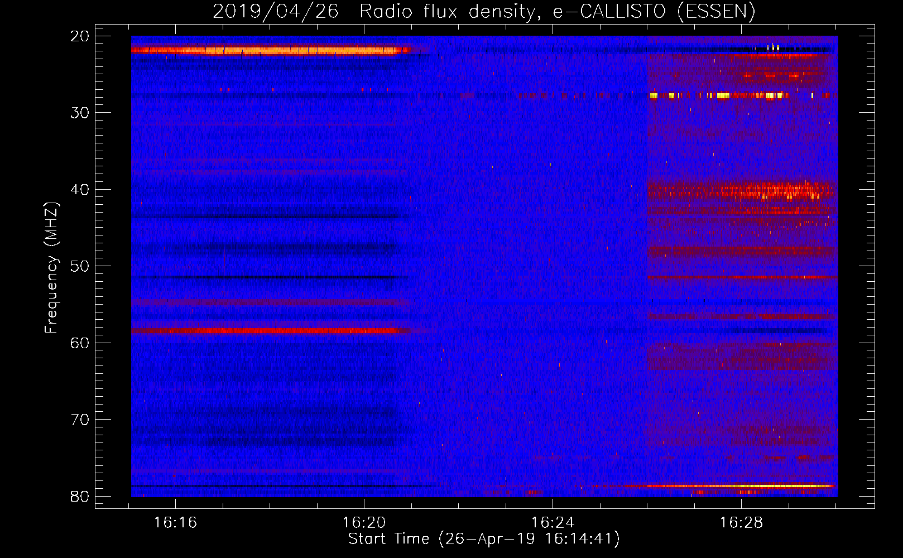The width and height of the screenshot is (903, 558).
Task: Click the bright orange band near 22 MHz
Action: tap(271, 51)
